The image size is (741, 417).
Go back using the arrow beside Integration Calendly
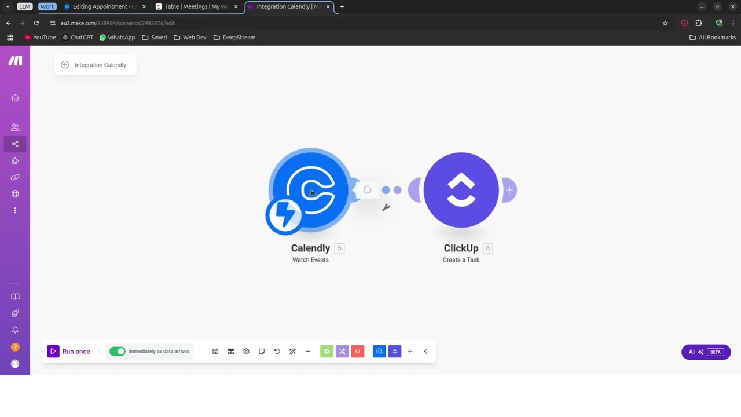coord(65,65)
